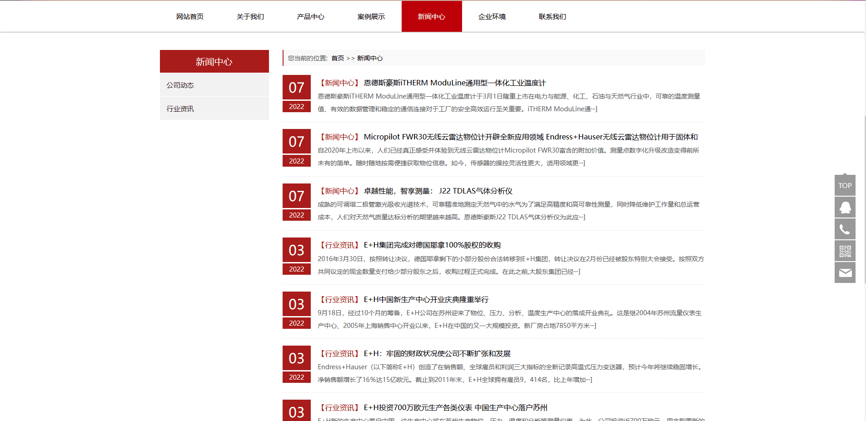Click the TOP back-to-top button

pos(845,185)
